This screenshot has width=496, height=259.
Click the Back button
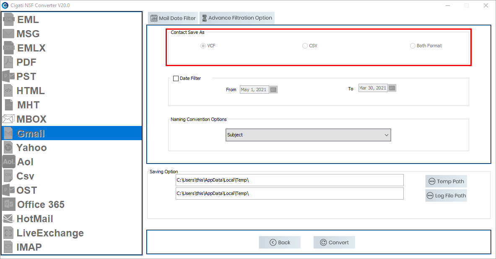(280, 242)
